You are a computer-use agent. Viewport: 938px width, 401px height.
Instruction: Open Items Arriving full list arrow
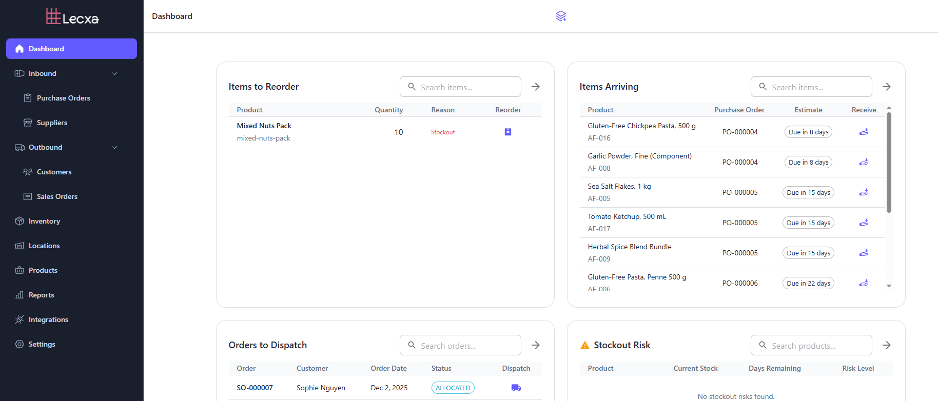(886, 87)
